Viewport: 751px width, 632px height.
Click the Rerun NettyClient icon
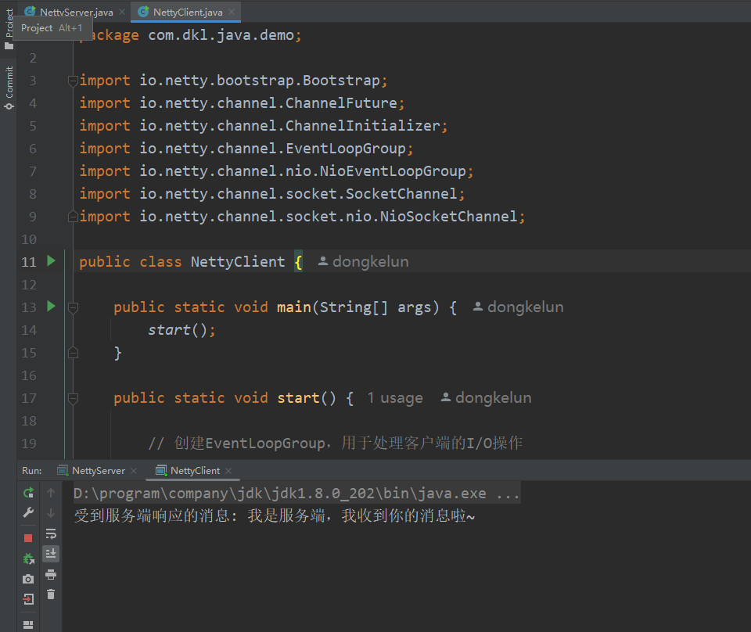pyautogui.click(x=28, y=493)
